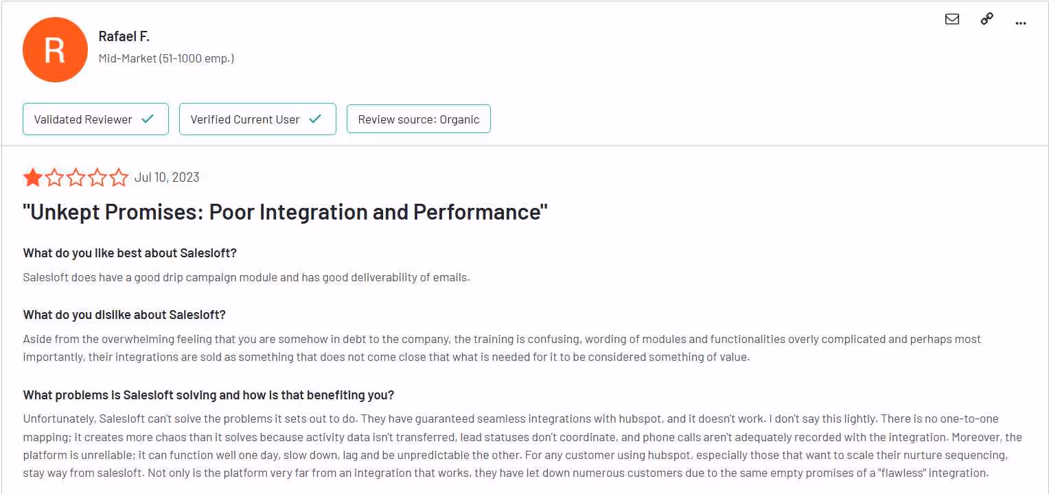Open the review title Unkept Promises
The image size is (1049, 494).
tap(286, 212)
